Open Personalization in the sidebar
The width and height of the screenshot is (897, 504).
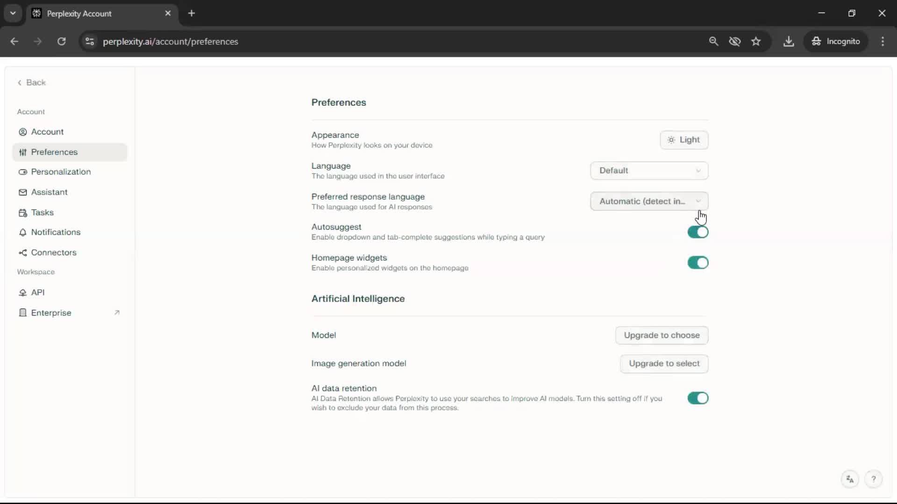pos(61,172)
